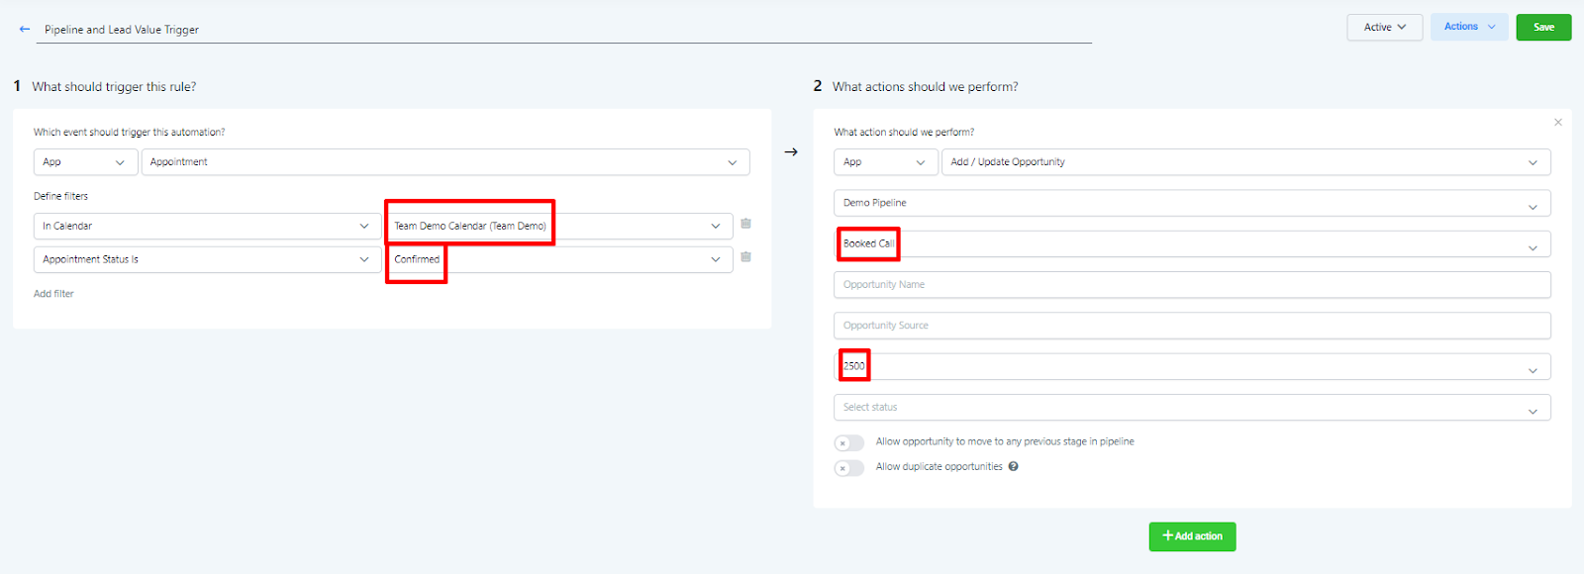Click the Add filter link
This screenshot has height=574, width=1584.
point(53,294)
